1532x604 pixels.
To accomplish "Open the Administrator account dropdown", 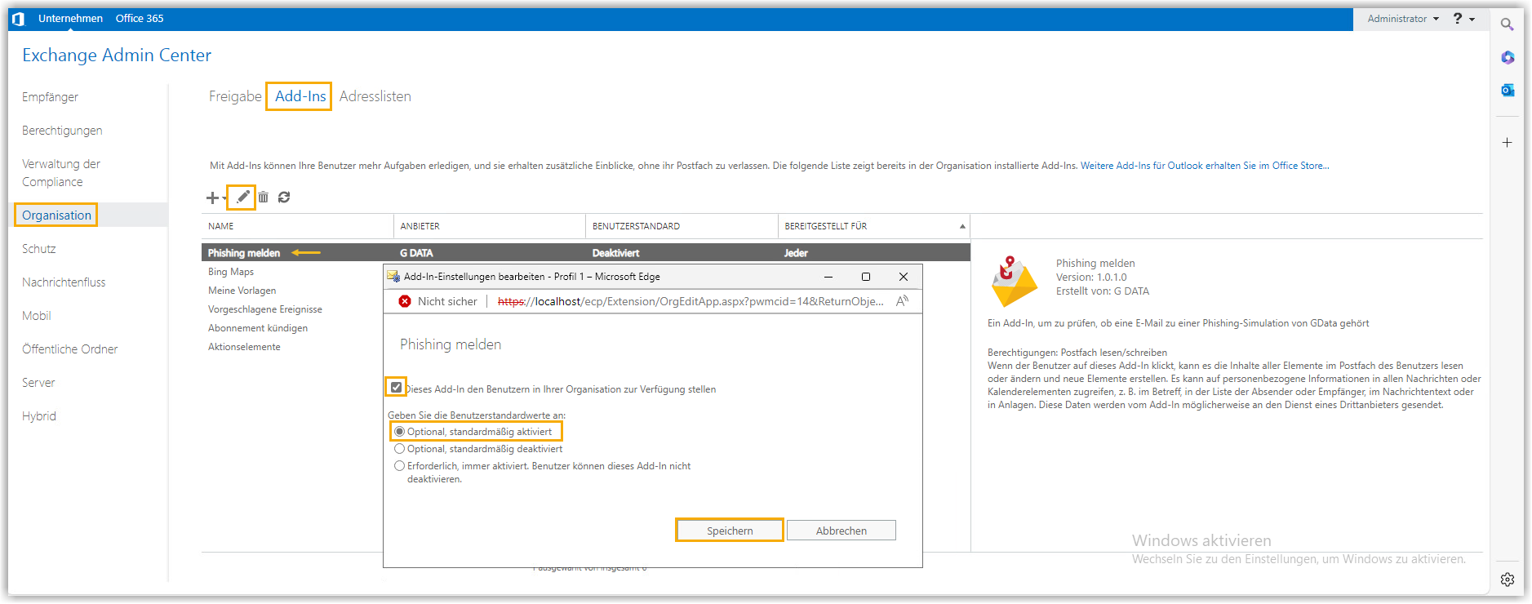I will 1403,18.
